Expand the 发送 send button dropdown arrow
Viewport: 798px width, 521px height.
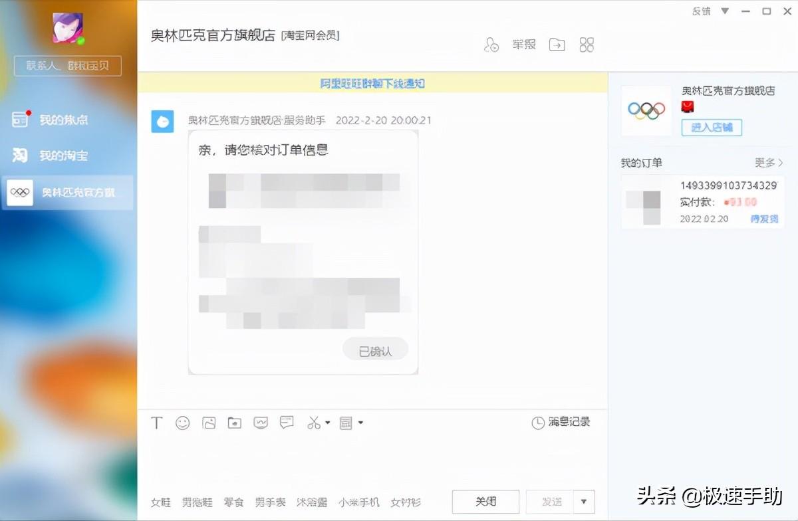[x=582, y=502]
